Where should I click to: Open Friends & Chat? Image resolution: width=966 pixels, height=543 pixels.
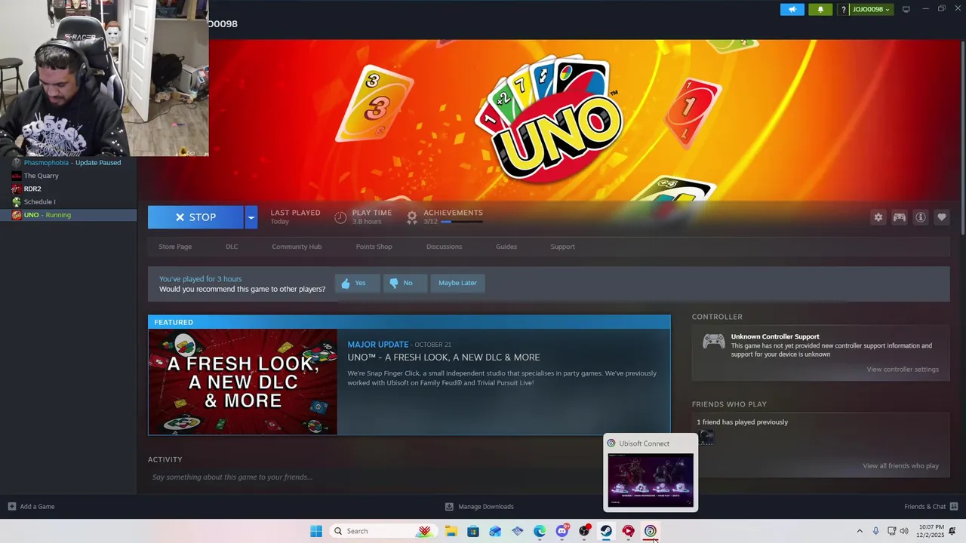(931, 507)
